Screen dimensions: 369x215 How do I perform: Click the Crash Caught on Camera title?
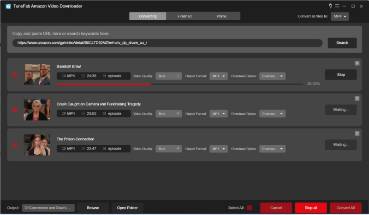point(99,104)
